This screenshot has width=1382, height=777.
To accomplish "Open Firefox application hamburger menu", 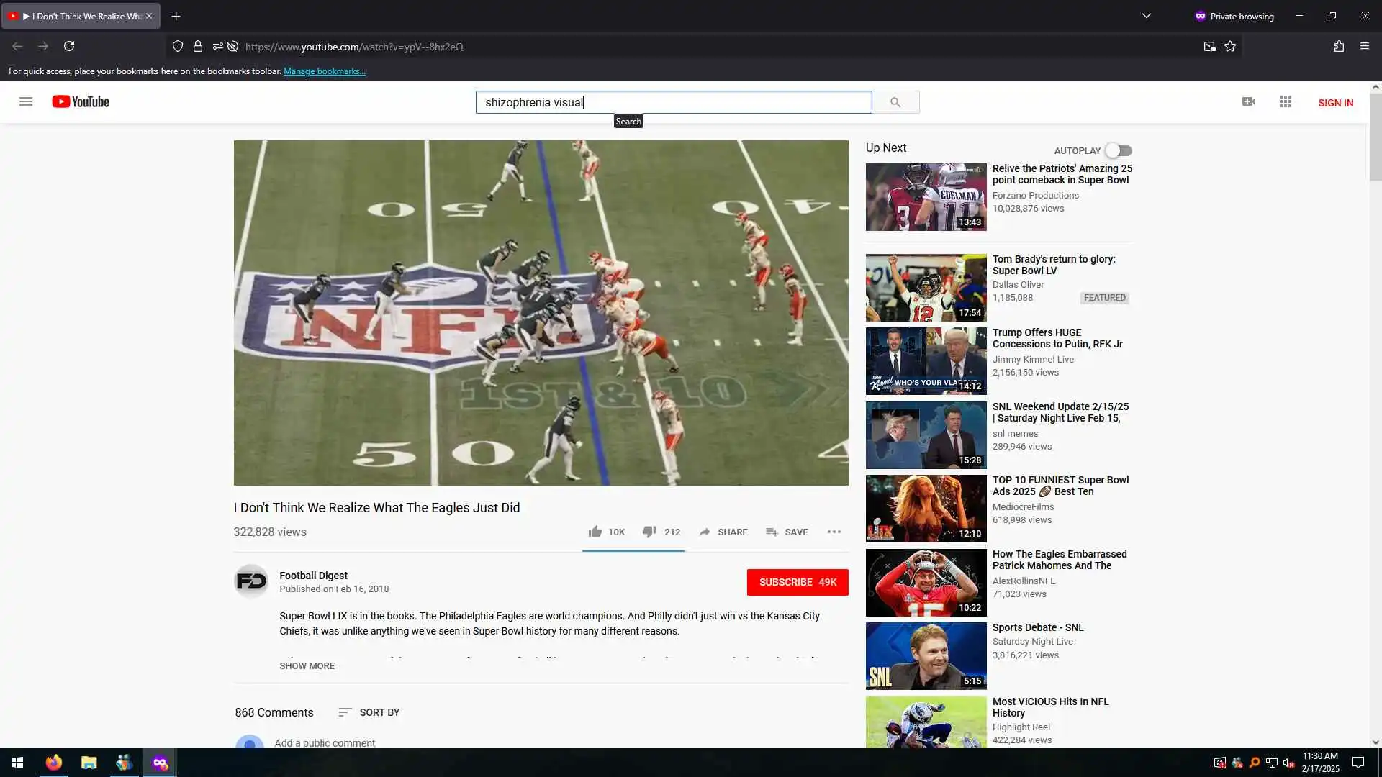I will [x=1364, y=47].
